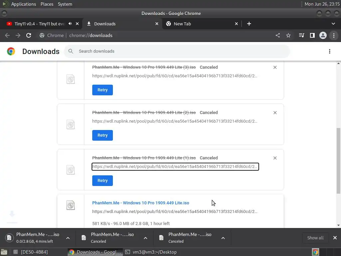Screen dimensions: 341x256
Task: Click the Chrome site info chip
Action: (x=52, y=35)
